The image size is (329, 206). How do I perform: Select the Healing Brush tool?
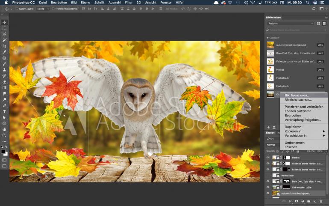(x=4, y=58)
